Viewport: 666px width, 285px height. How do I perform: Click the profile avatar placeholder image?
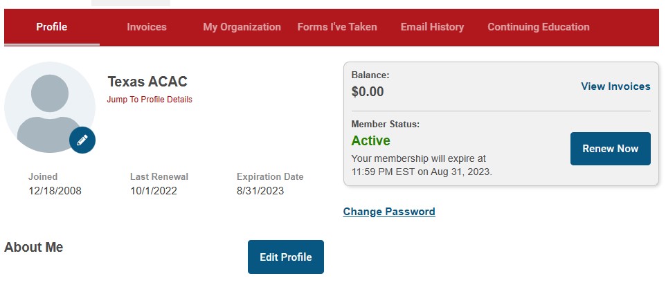coord(48,105)
